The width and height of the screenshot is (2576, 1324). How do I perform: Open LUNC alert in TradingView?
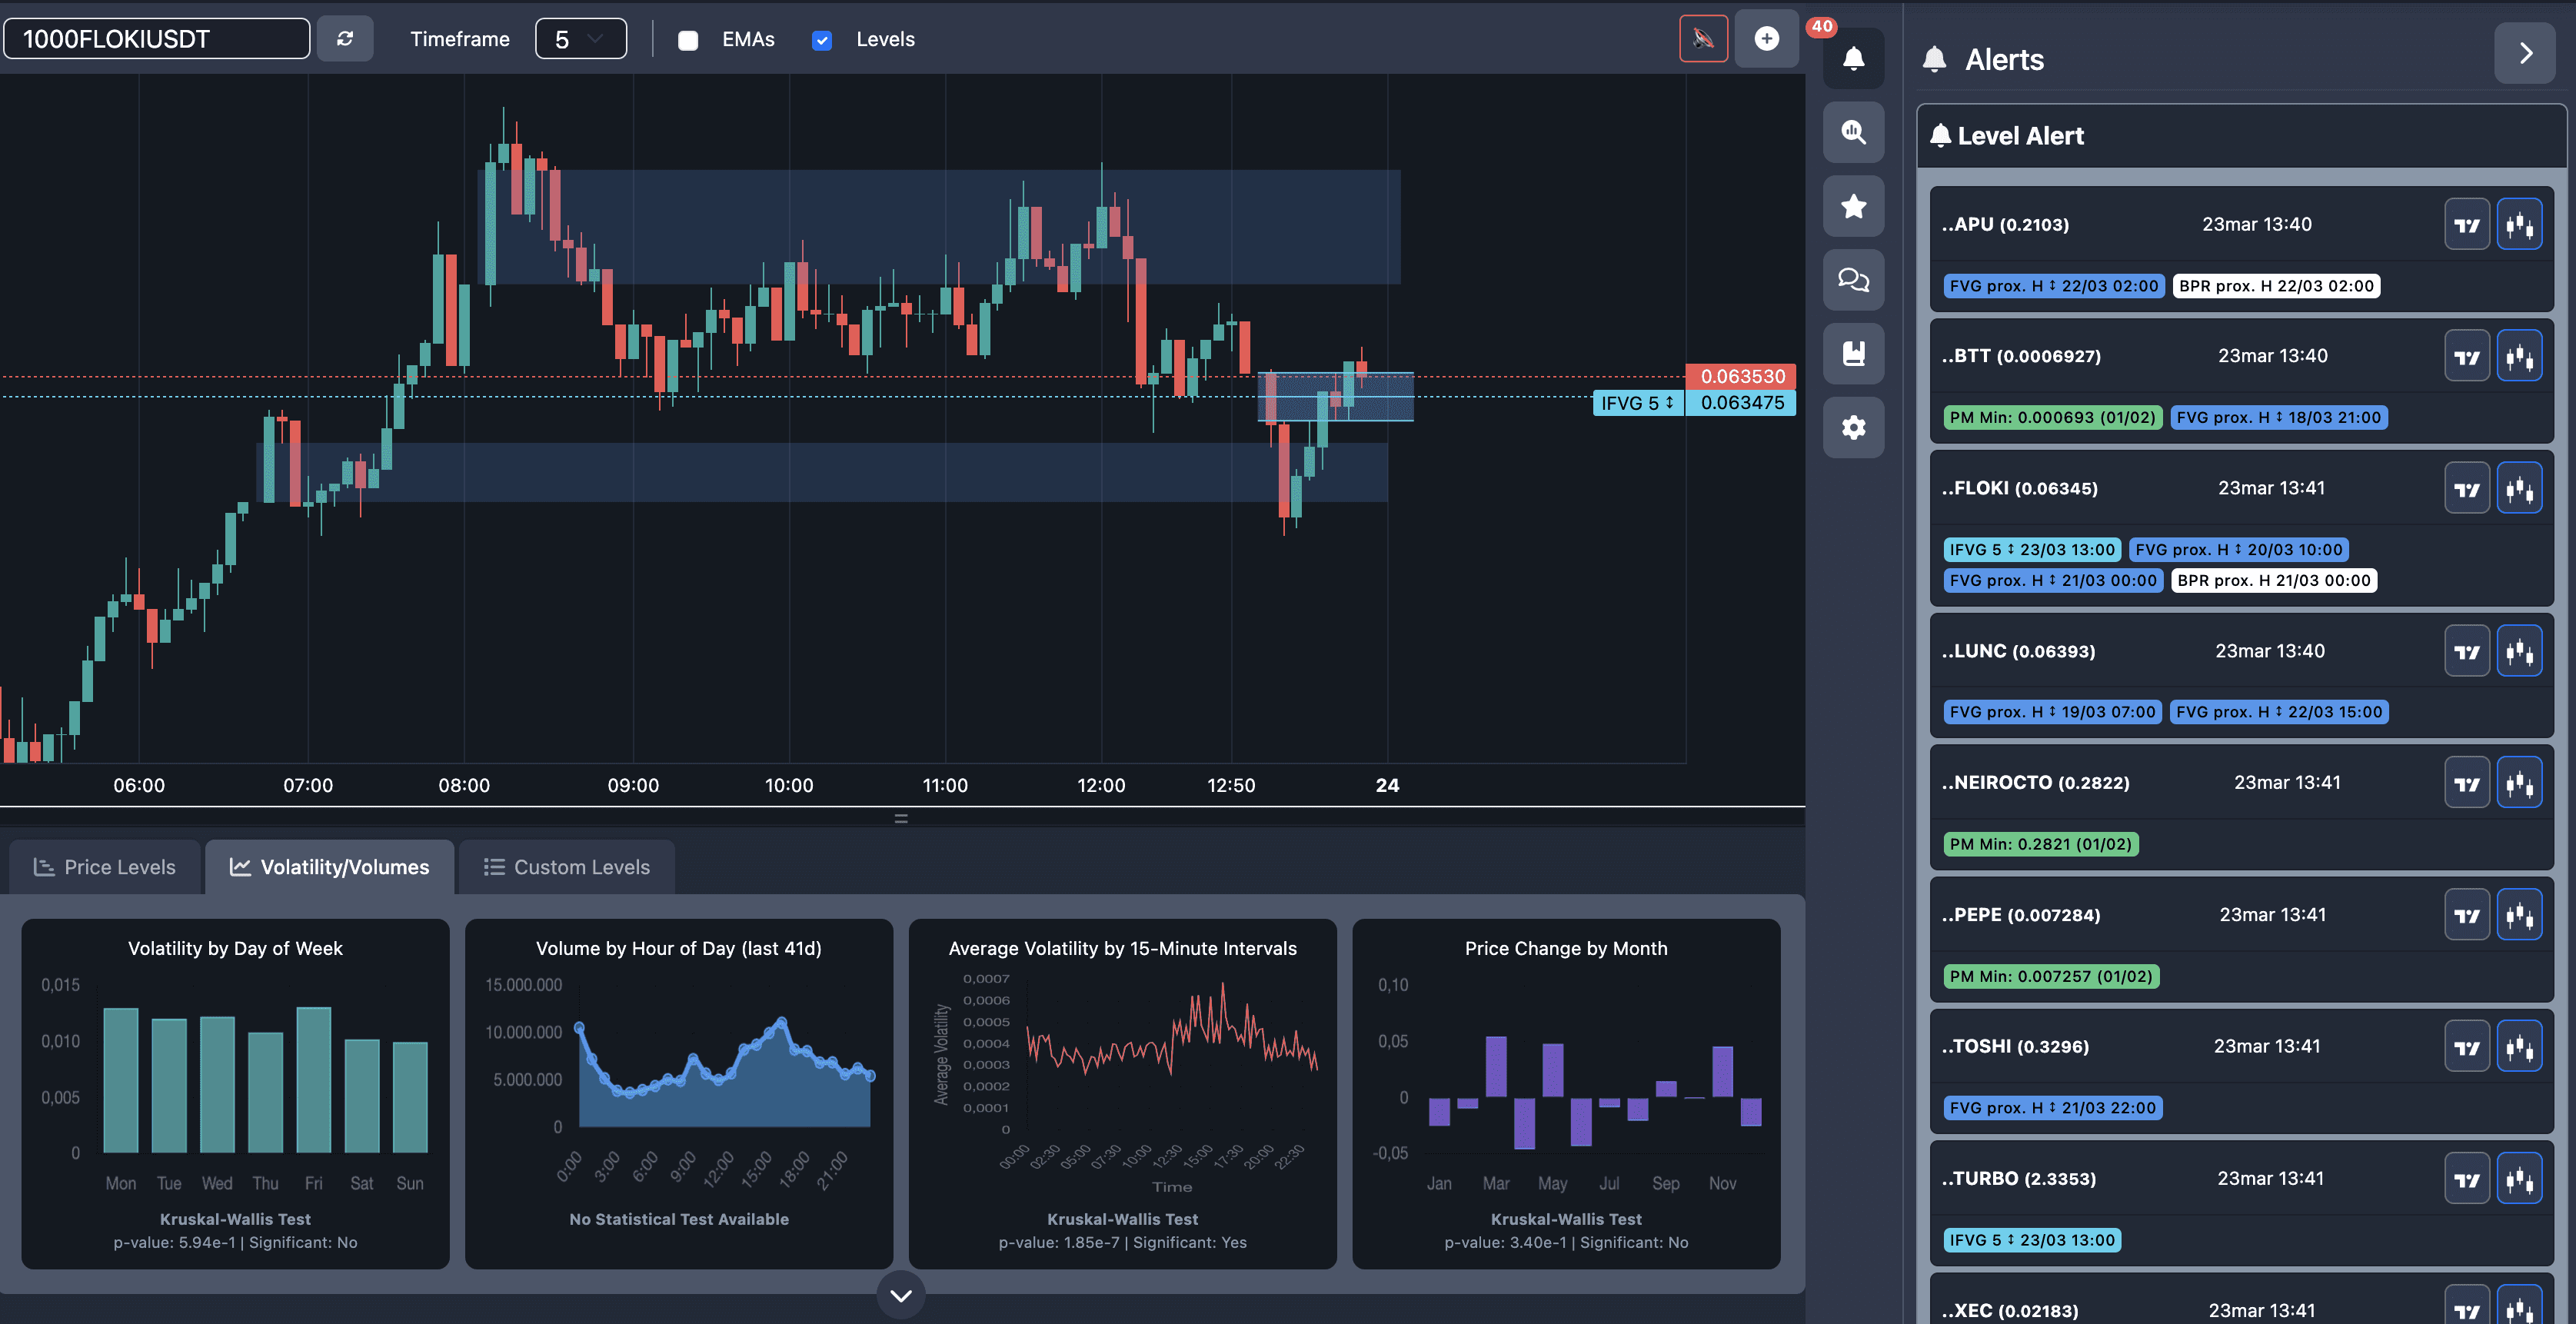(2467, 652)
